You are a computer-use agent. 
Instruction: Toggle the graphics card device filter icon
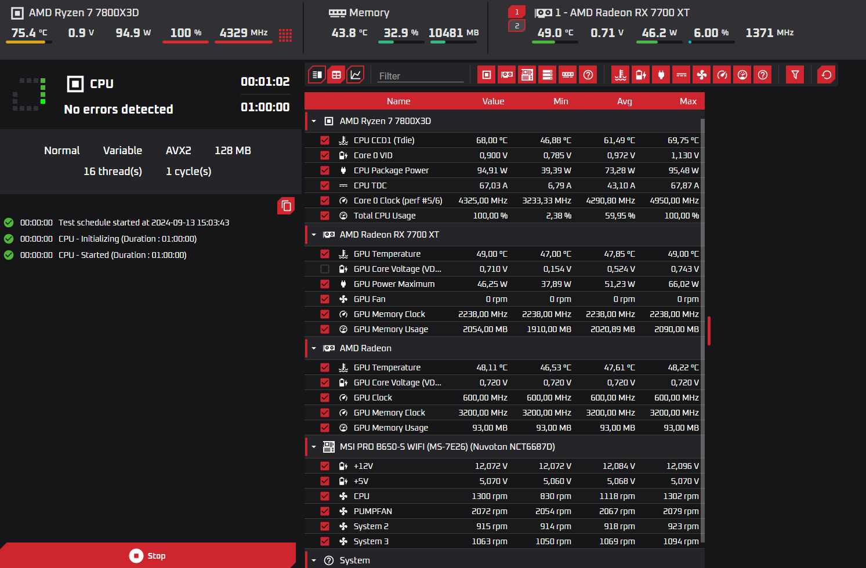tap(507, 75)
